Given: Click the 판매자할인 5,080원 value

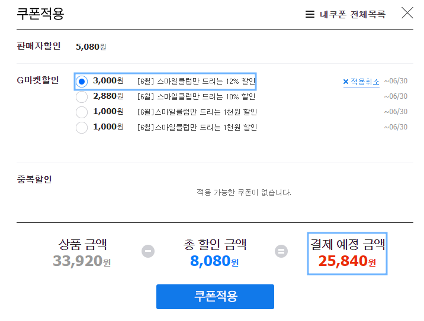Looking at the screenshot, I should tap(91, 47).
